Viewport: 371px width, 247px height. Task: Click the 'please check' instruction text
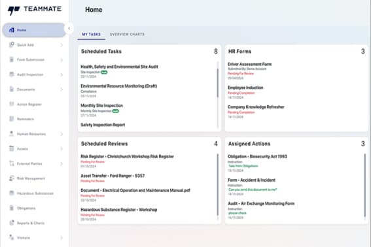pyautogui.click(x=238, y=213)
